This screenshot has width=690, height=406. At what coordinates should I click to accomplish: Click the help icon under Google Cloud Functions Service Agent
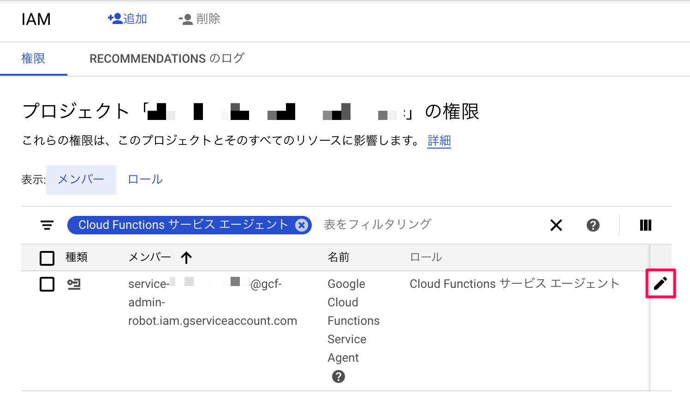click(x=339, y=377)
